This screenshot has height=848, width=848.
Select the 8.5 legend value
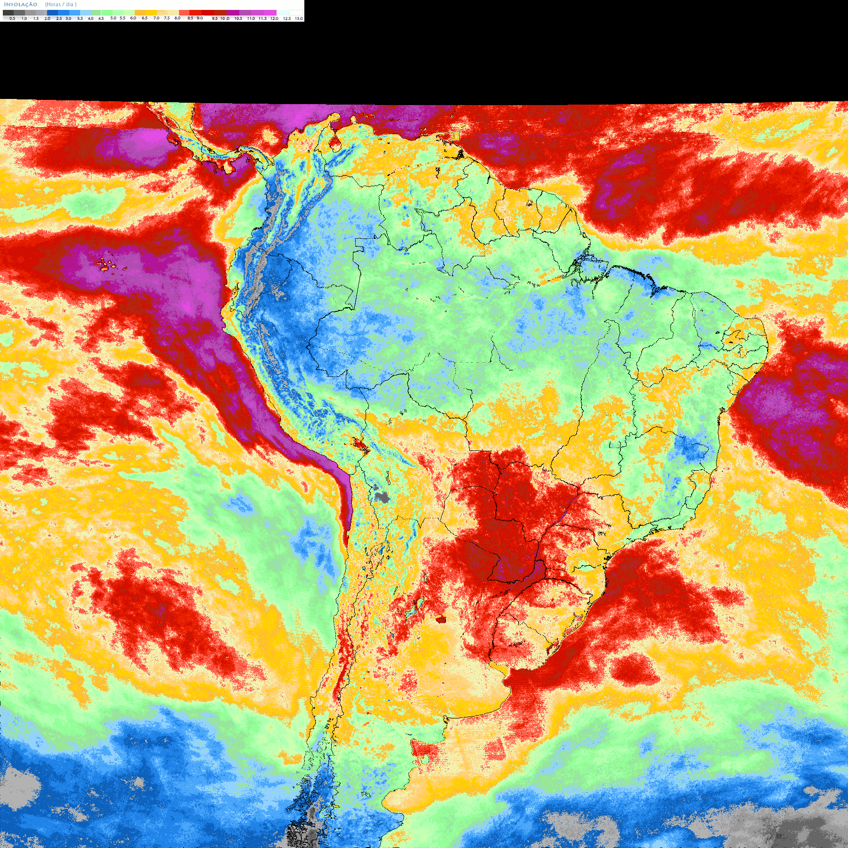(x=190, y=18)
